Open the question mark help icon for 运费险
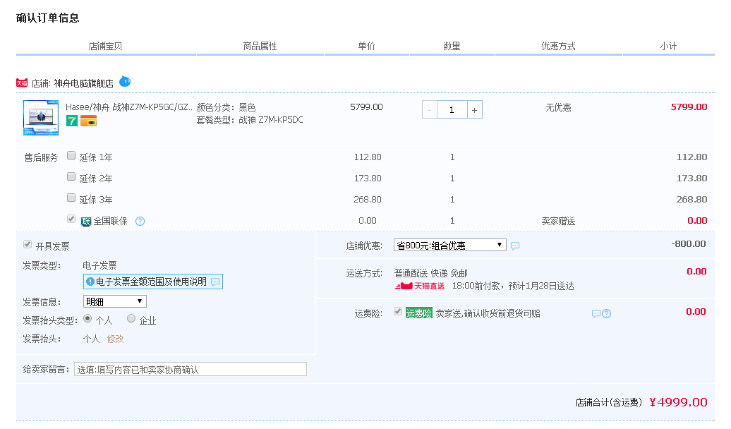The height and width of the screenshot is (429, 731). (606, 313)
